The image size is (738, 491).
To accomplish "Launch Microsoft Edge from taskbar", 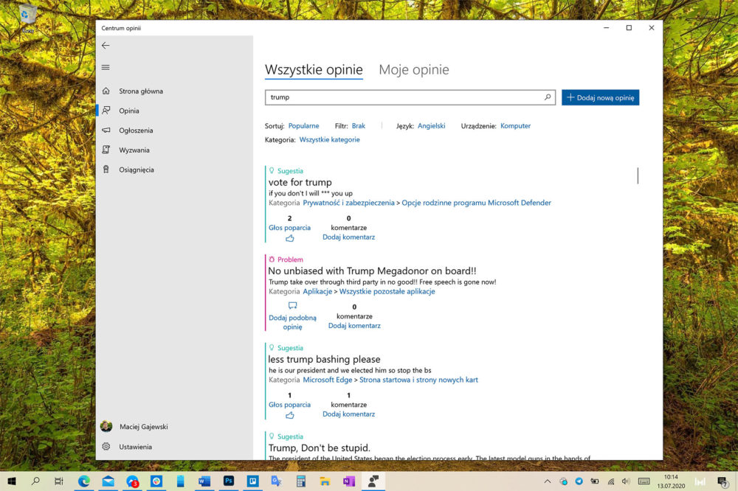I will pos(84,481).
